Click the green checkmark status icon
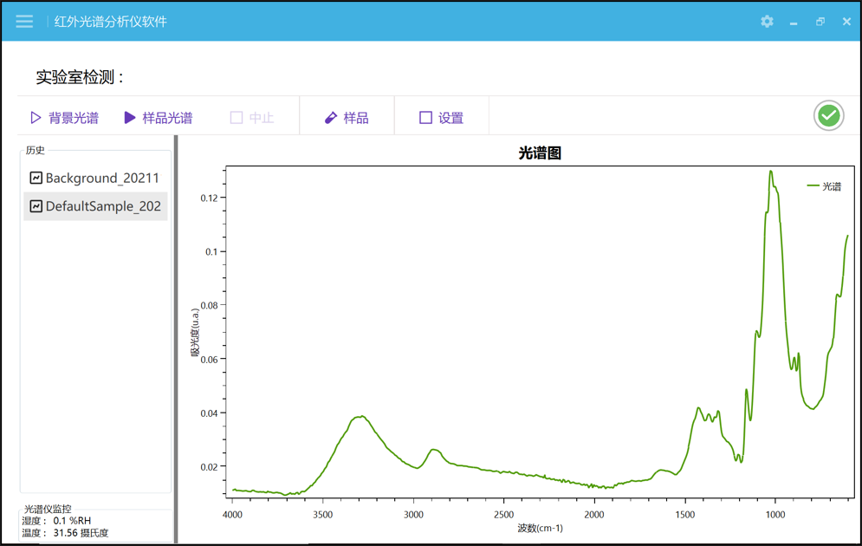 828,115
